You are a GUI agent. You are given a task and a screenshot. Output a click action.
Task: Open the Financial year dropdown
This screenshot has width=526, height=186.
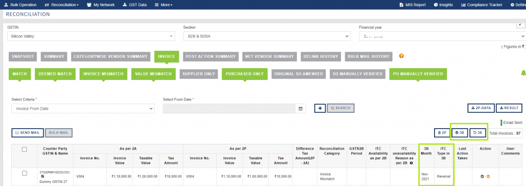coord(442,36)
